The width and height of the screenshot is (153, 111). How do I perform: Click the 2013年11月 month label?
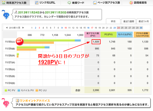pyautogui.click(x=15, y=28)
